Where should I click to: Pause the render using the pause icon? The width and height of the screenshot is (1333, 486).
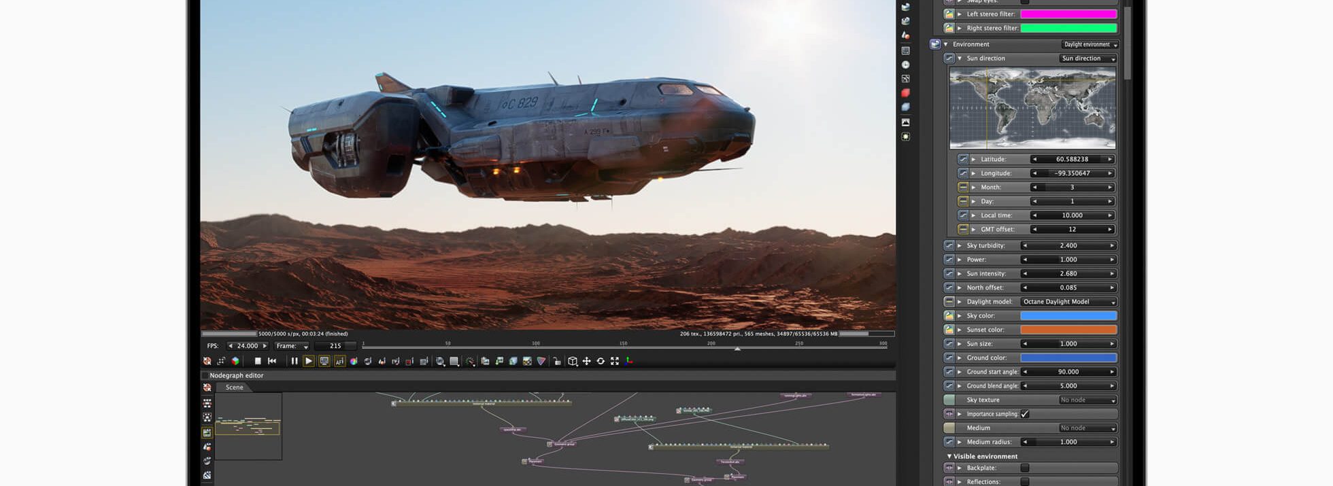(294, 362)
